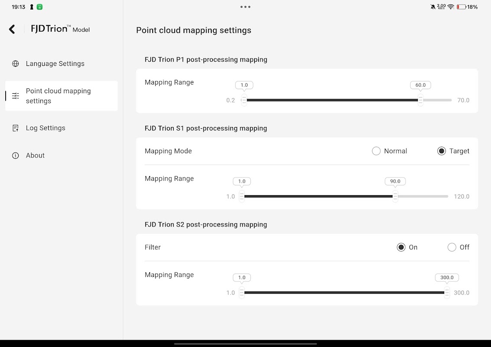This screenshot has height=347, width=491.
Task: Tap the battery icon in status bar
Action: (x=461, y=7)
